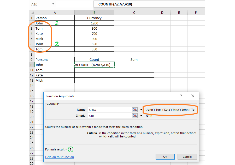Click the formula bar with COUNTIF formula
The image size is (235, 165).
(x=149, y=4)
